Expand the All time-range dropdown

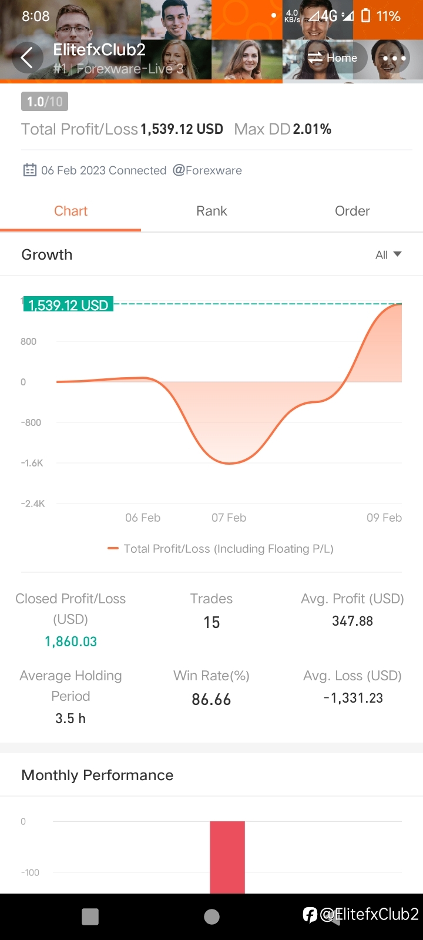pos(388,254)
